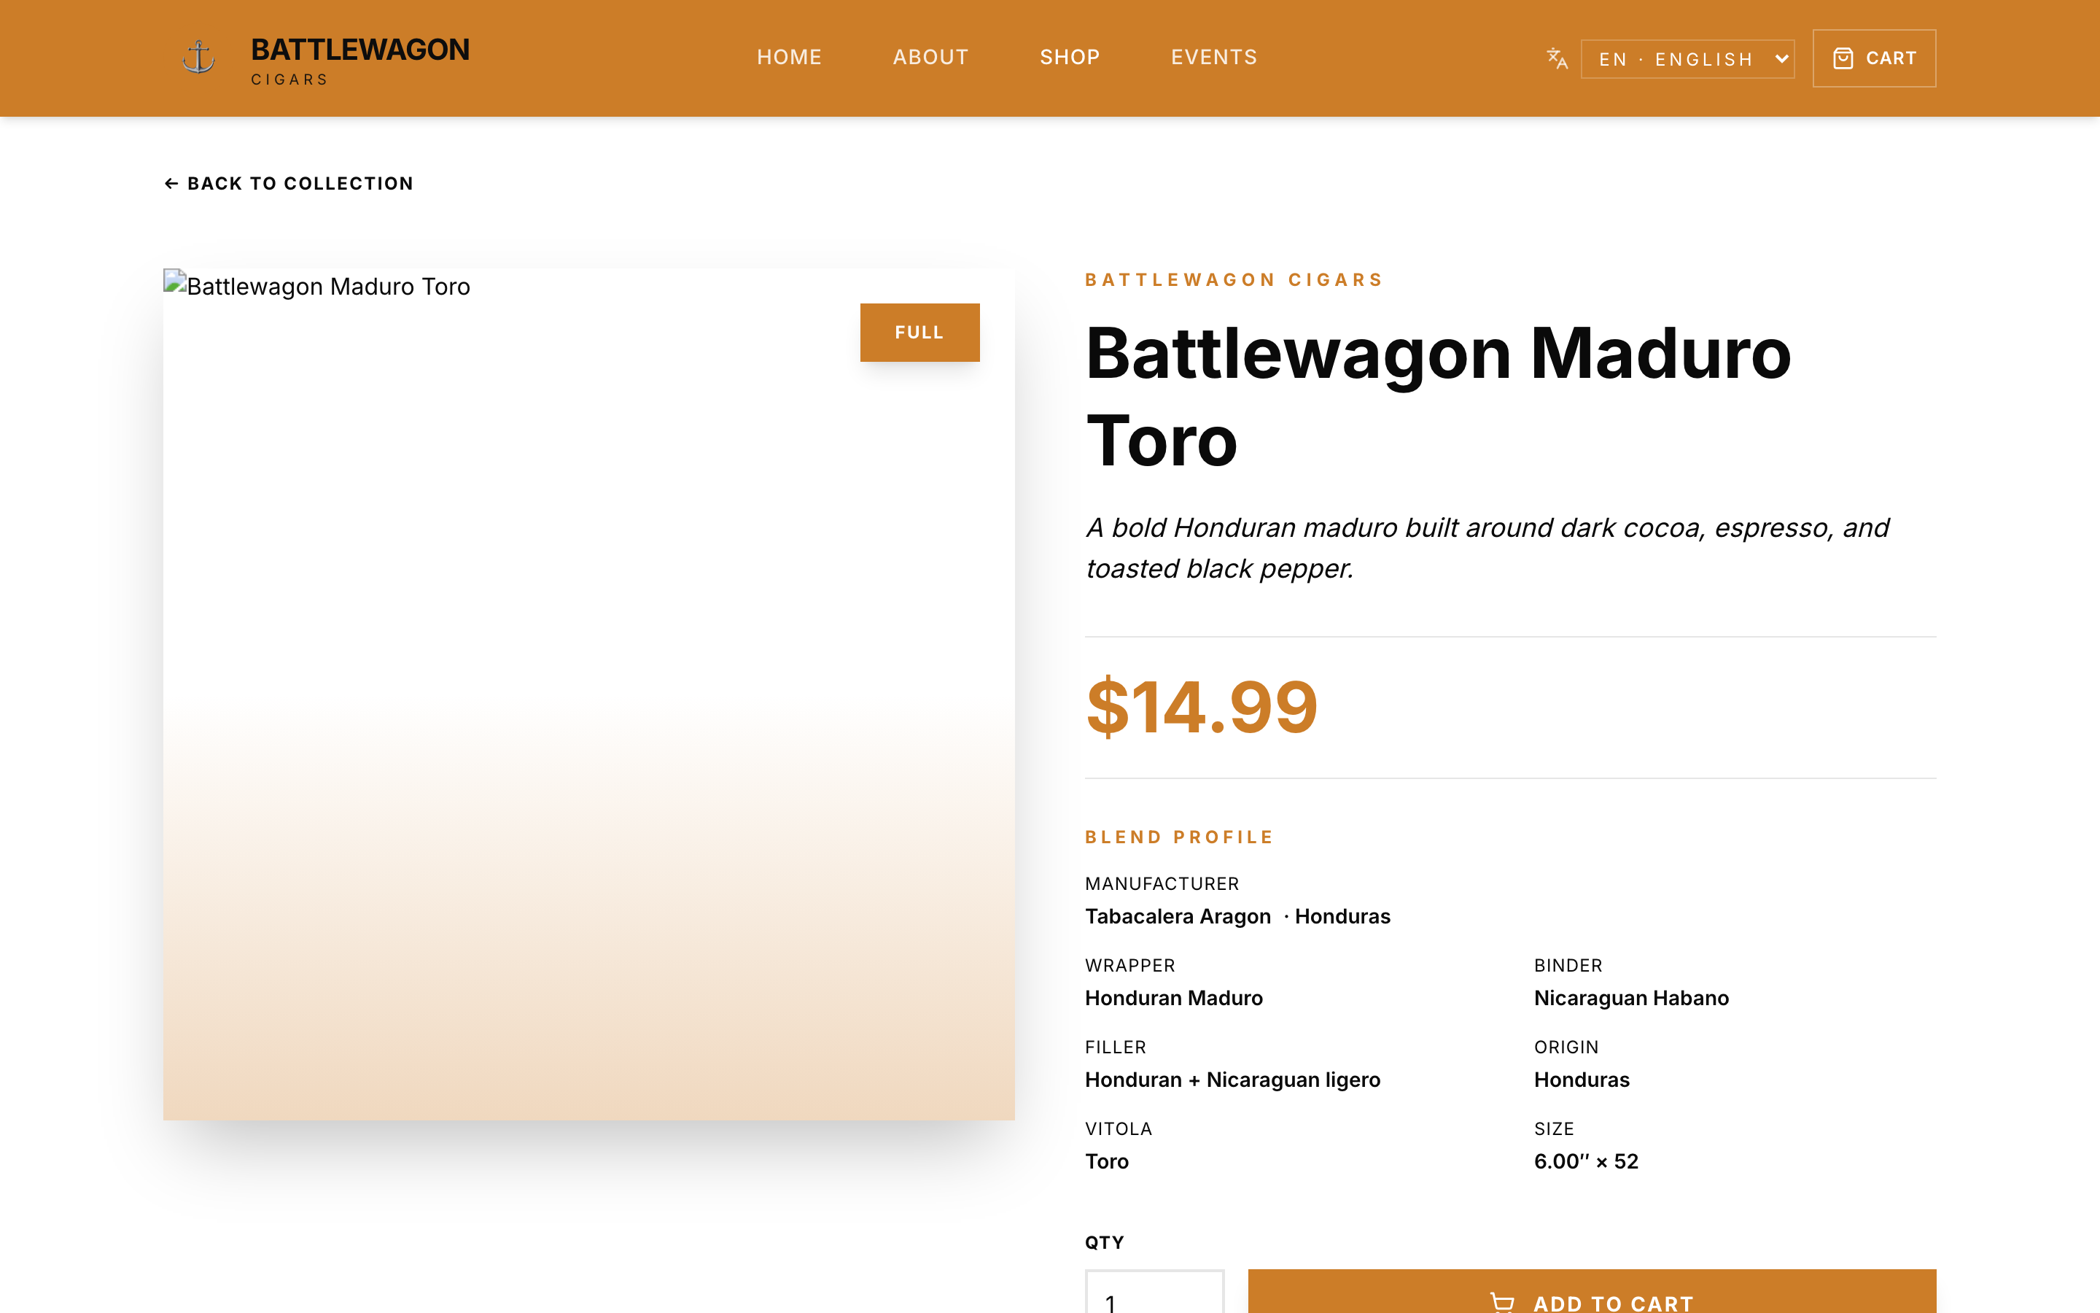Click the product image area
This screenshot has width=2100, height=1313.
coord(588,694)
